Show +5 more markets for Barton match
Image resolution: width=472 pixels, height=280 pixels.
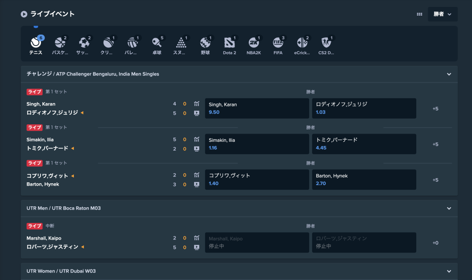[x=435, y=180]
